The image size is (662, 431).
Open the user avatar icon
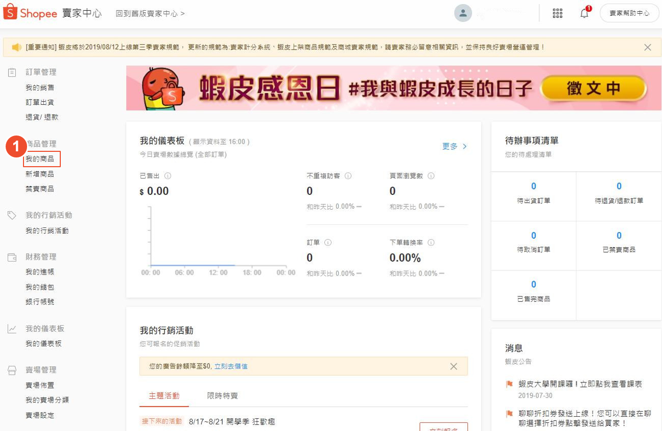click(463, 13)
